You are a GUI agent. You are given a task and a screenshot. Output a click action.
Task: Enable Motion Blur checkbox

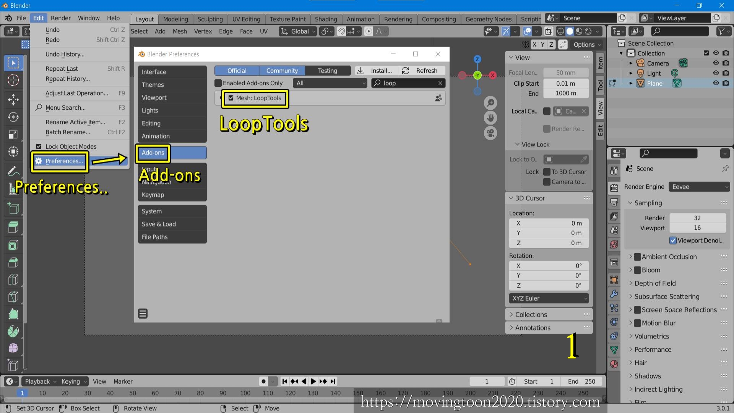click(x=637, y=323)
